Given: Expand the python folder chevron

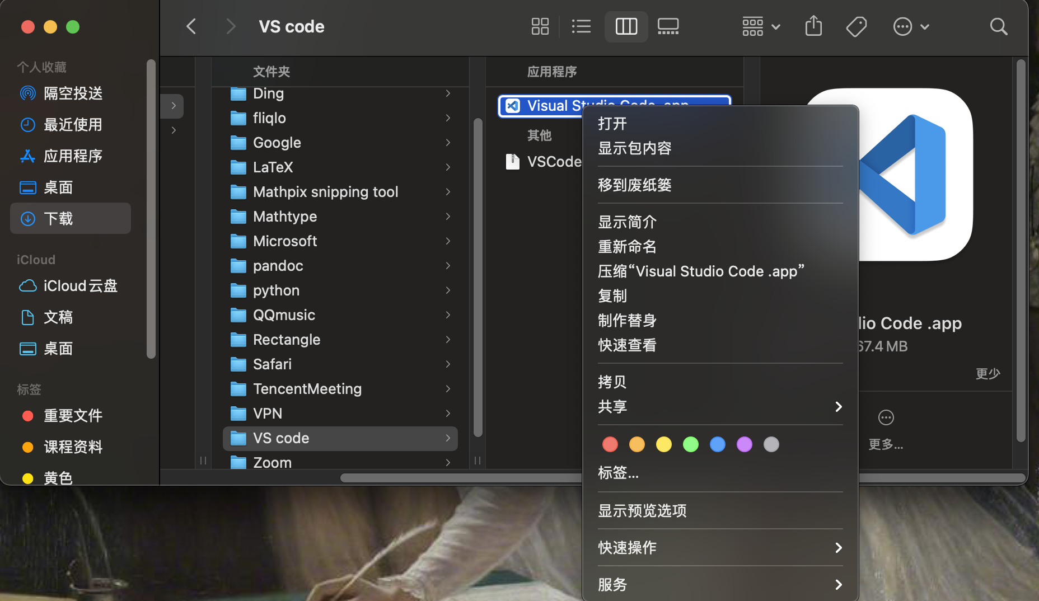Looking at the screenshot, I should 448,290.
